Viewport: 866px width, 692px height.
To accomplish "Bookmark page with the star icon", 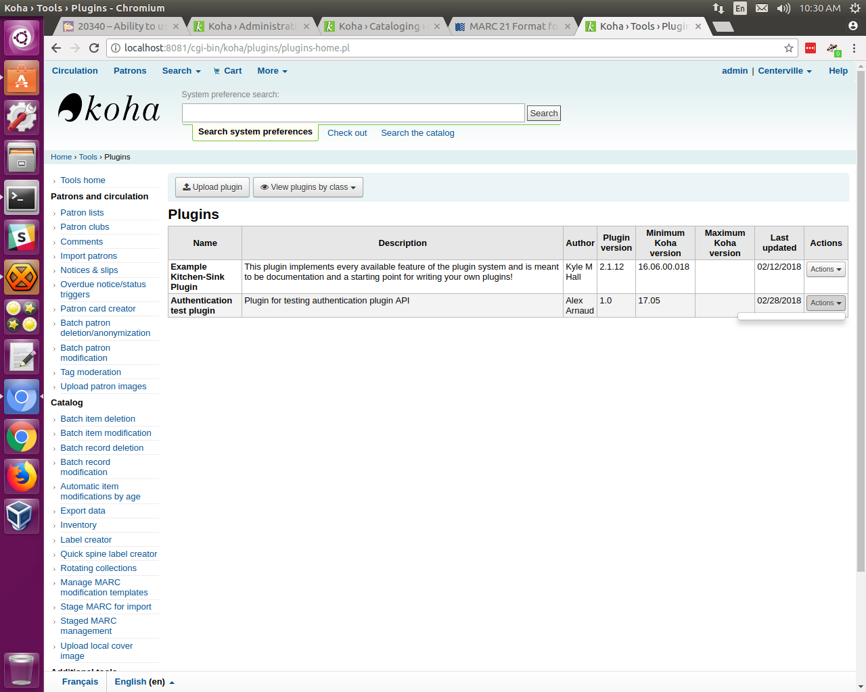I will (x=788, y=48).
